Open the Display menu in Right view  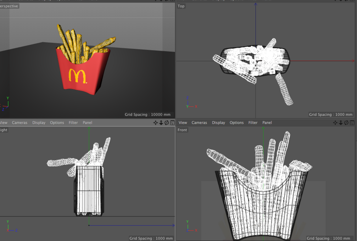(39, 122)
